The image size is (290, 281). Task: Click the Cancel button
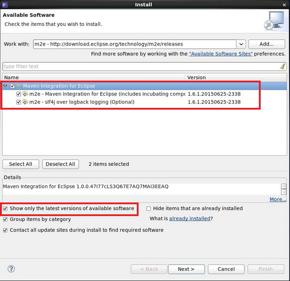[226, 269]
